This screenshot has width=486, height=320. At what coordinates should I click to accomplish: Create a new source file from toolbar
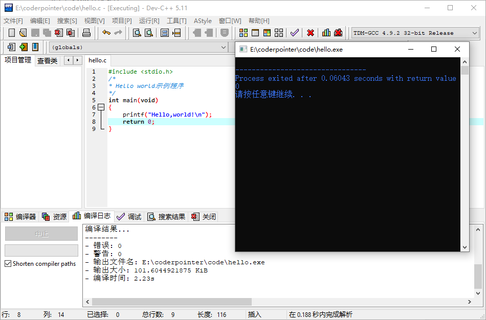pyautogui.click(x=12, y=33)
